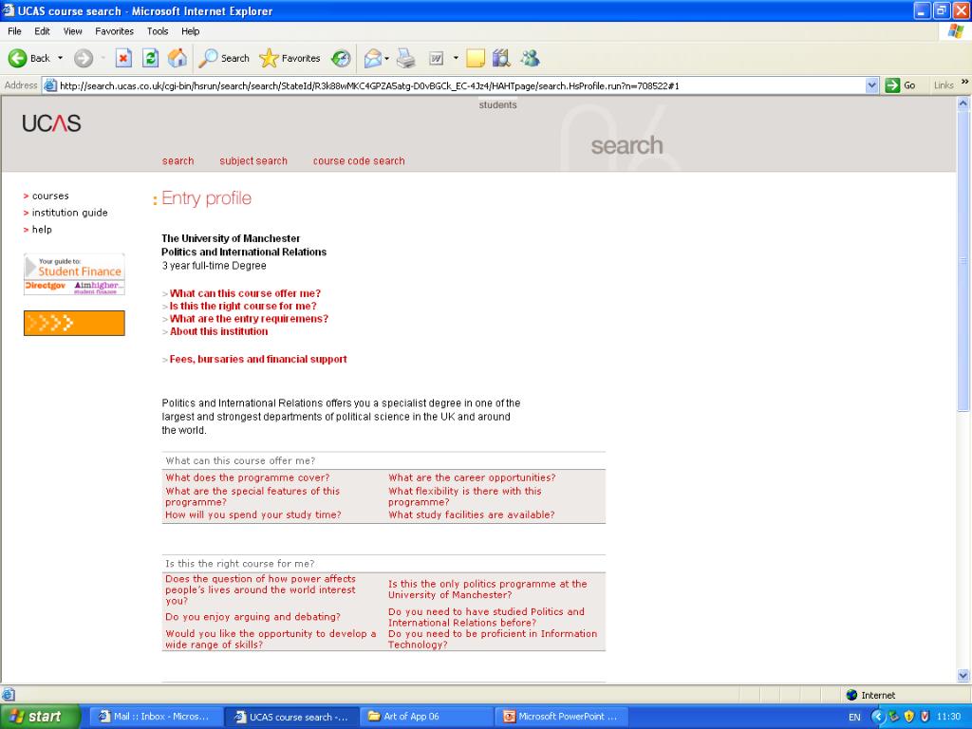Open the Discuss yellow note icon
This screenshot has width=972, height=729.
click(476, 58)
